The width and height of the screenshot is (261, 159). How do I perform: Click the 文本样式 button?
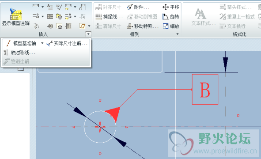200,17
